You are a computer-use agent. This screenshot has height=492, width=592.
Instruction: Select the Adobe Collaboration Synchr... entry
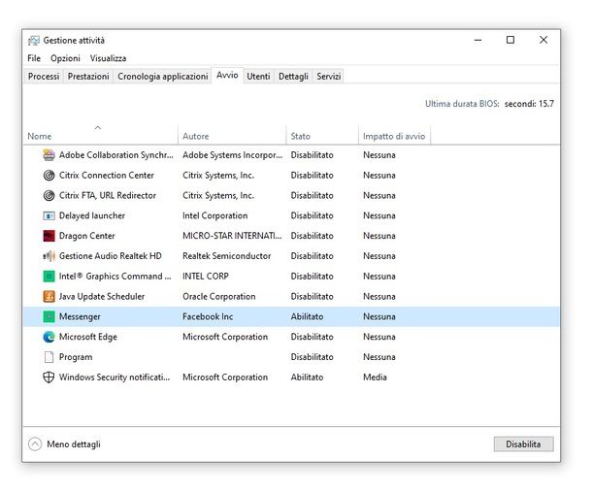115,155
